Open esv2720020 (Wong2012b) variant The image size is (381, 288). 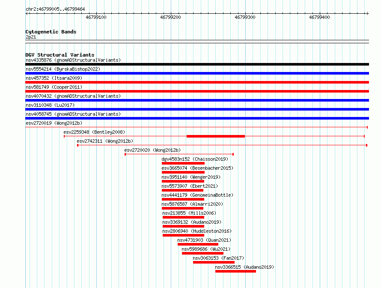tap(152, 150)
